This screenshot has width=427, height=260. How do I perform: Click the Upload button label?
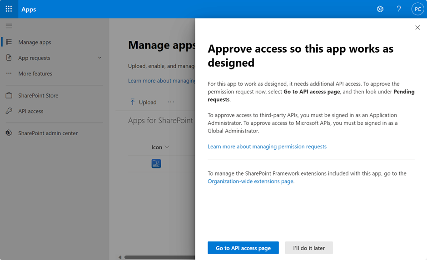148,102
